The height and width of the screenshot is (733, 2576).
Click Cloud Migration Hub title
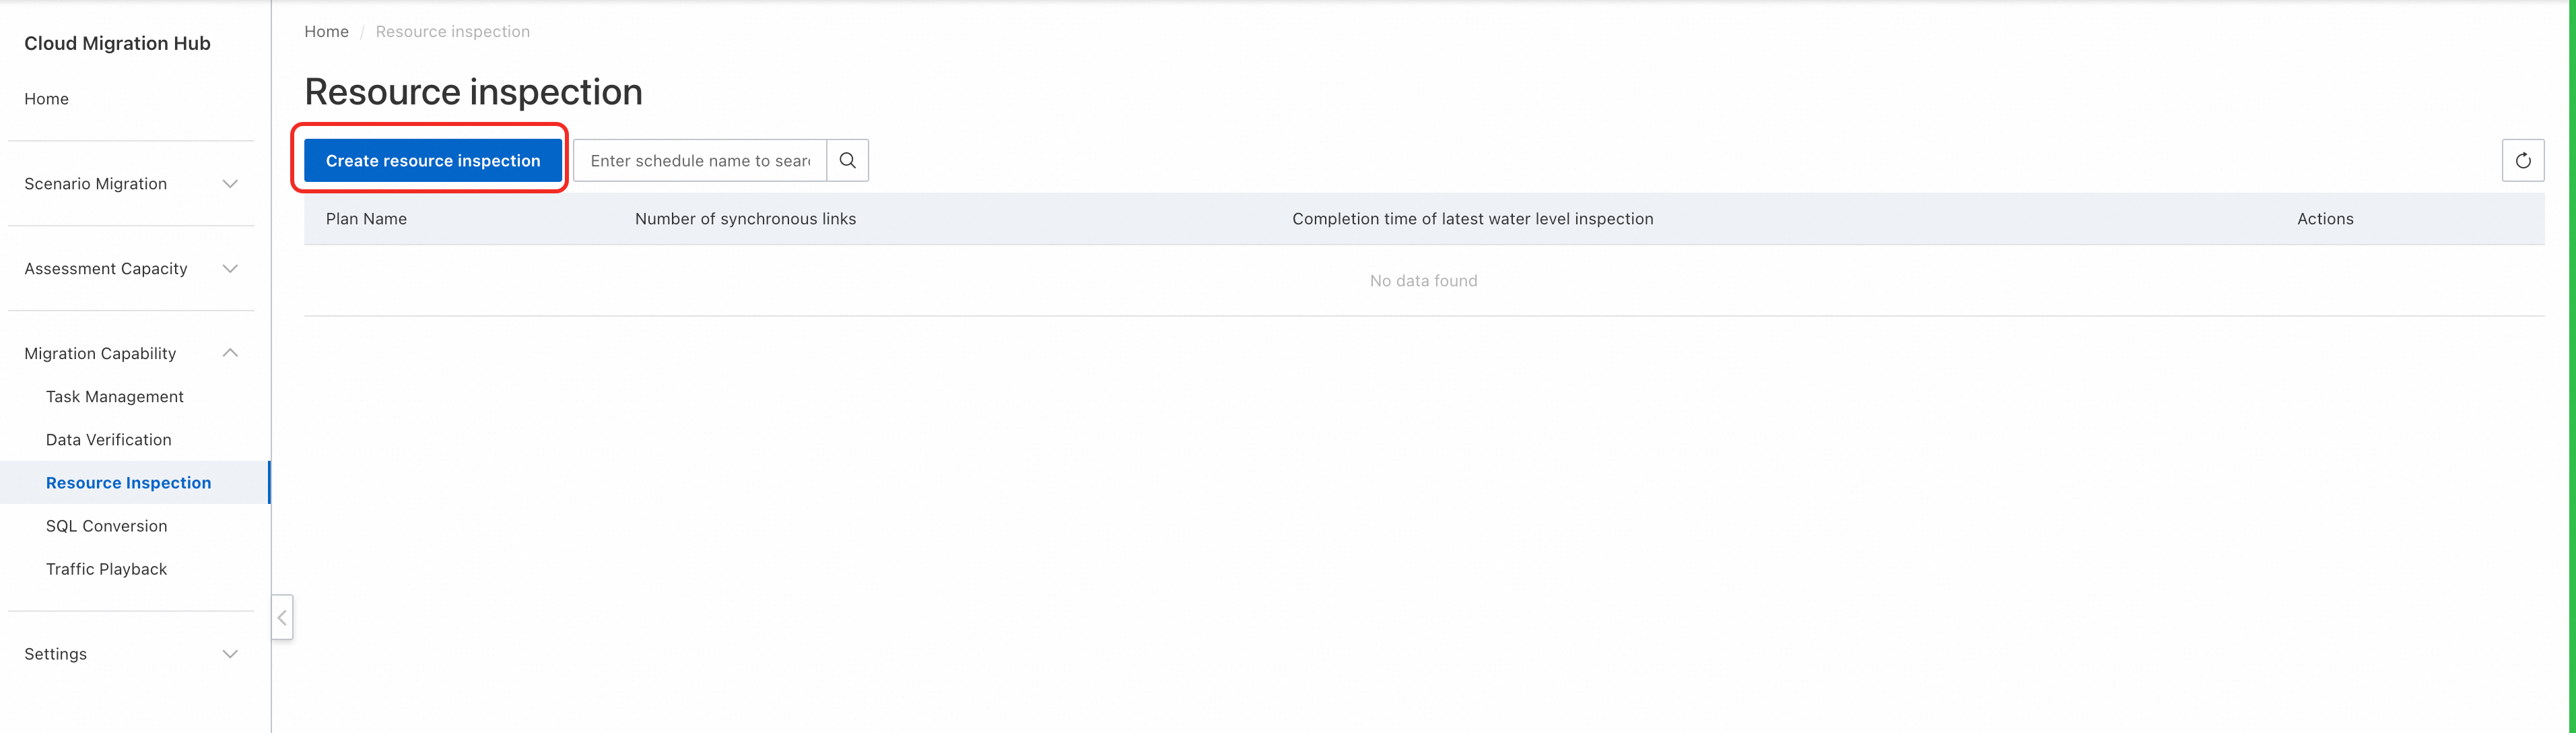point(117,43)
